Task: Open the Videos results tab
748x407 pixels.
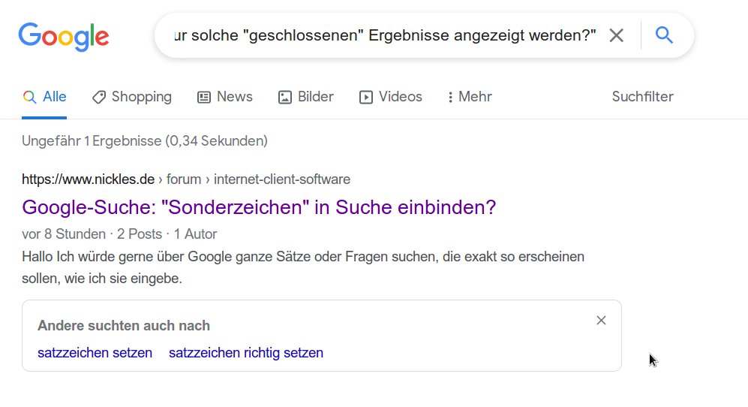Action: [x=391, y=97]
